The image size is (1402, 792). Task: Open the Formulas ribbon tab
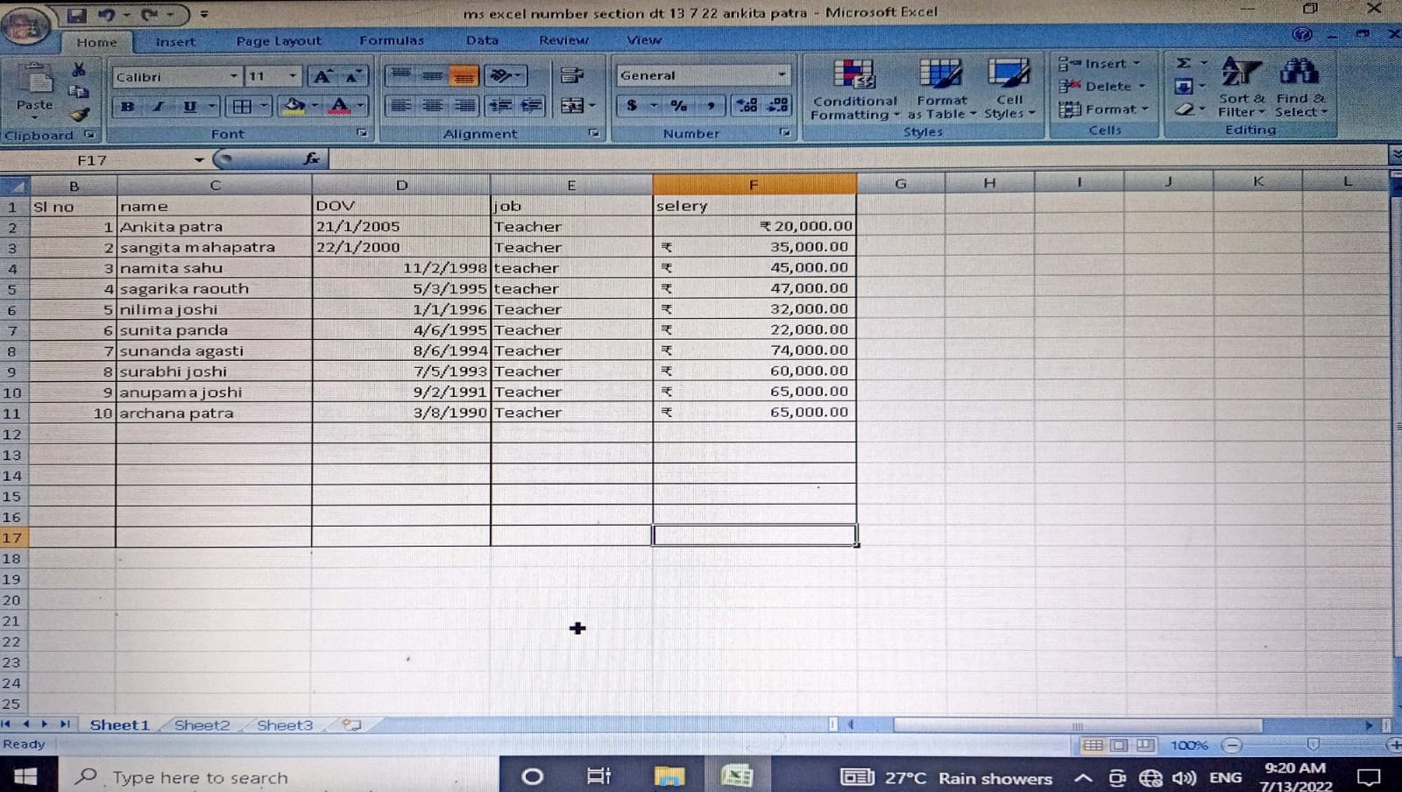392,40
